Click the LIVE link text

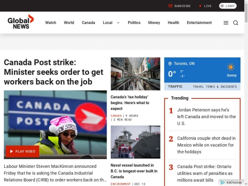point(207,6)
